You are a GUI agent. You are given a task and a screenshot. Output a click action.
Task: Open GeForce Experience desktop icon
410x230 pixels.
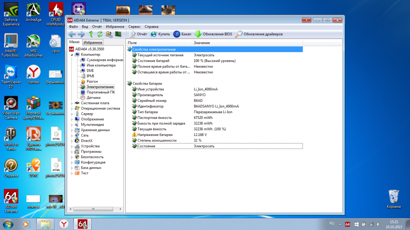(x=11, y=14)
